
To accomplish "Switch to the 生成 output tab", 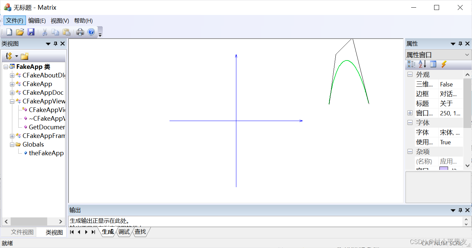I will pyautogui.click(x=108, y=232).
